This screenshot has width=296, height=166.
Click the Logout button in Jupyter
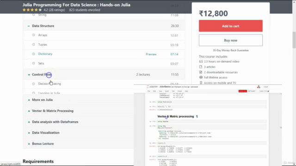tap(266, 87)
